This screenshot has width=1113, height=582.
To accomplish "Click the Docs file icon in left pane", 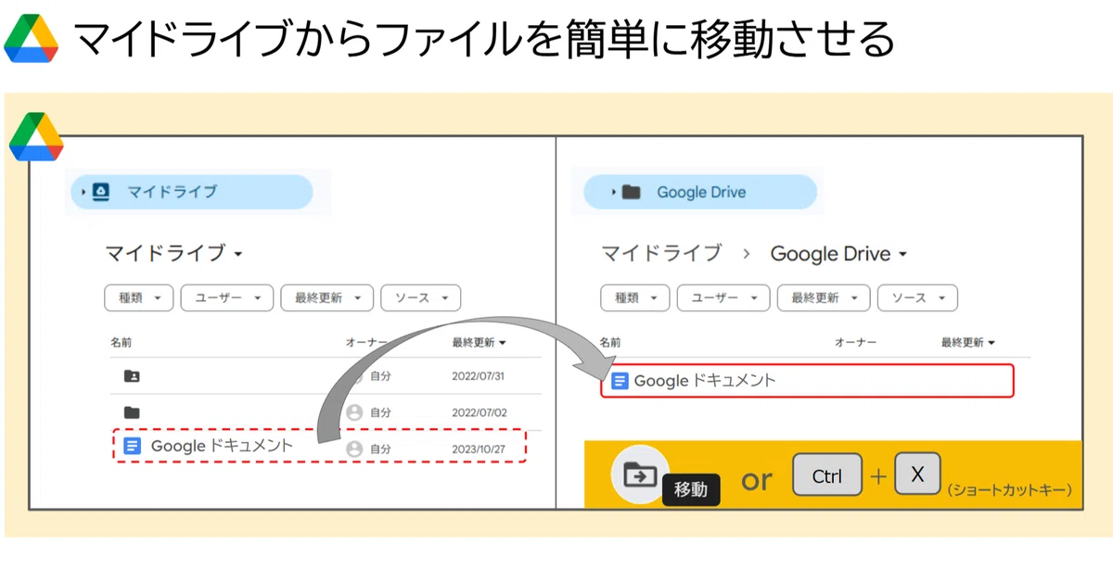I will point(133,446).
